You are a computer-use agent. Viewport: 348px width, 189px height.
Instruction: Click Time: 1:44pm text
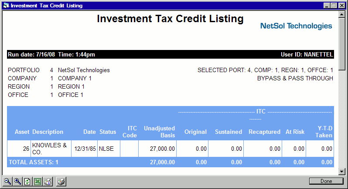point(76,54)
